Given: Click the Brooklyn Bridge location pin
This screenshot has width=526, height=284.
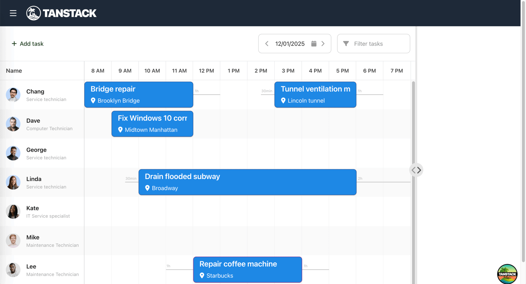Looking at the screenshot, I should [93, 100].
